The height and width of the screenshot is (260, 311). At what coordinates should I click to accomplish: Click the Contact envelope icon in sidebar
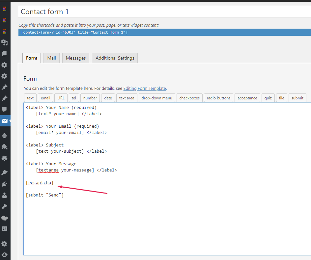(x=5, y=121)
